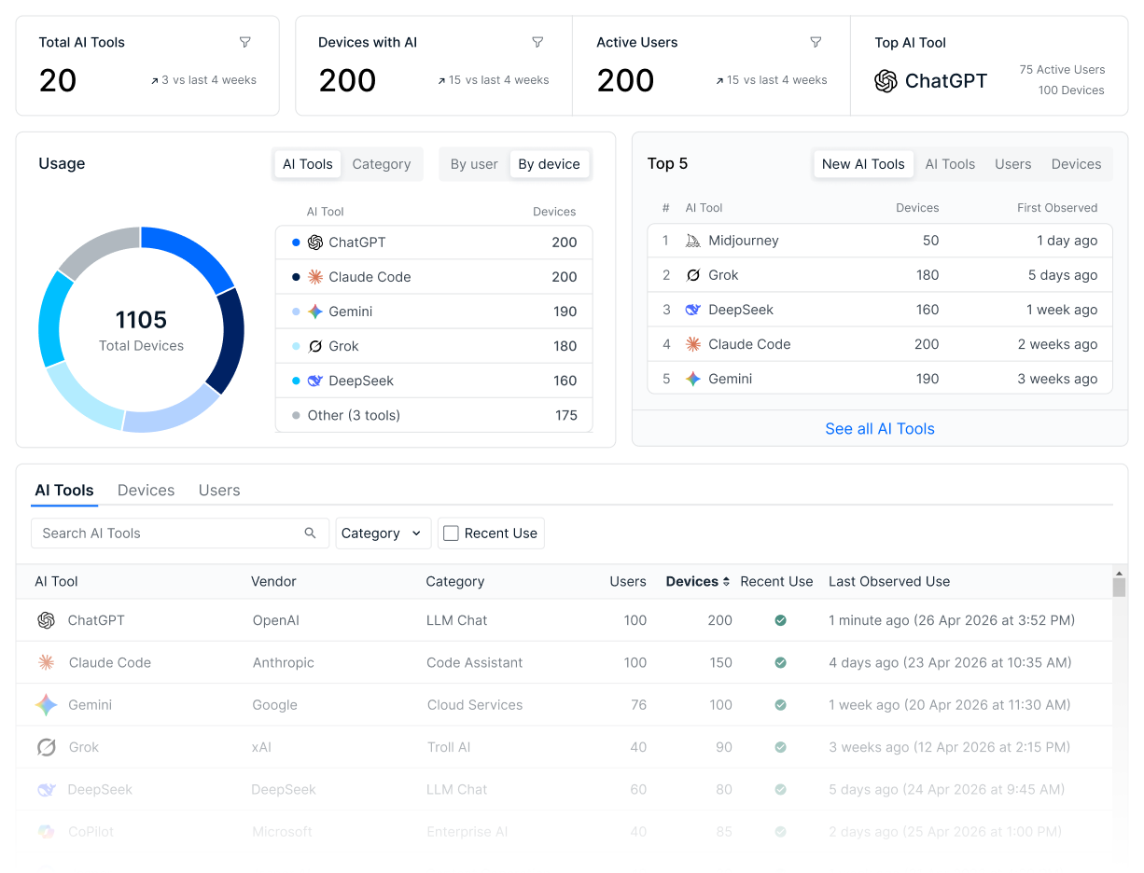Click the recent use checkmark in the ChatGPT row
The height and width of the screenshot is (873, 1144).
[x=780, y=620]
